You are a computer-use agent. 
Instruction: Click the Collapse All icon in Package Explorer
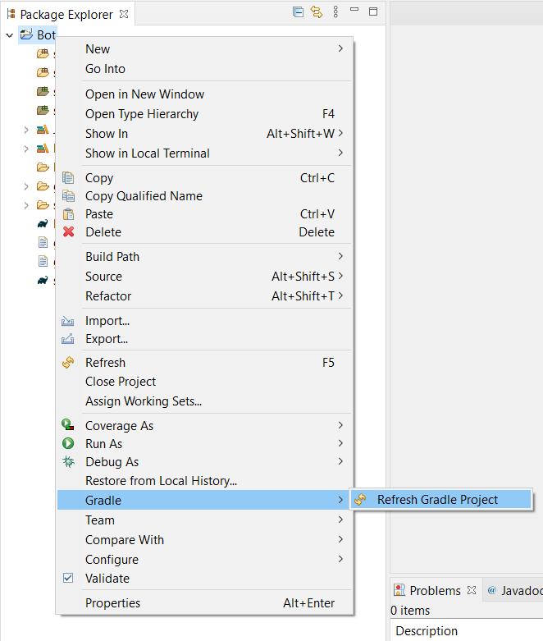click(x=299, y=11)
